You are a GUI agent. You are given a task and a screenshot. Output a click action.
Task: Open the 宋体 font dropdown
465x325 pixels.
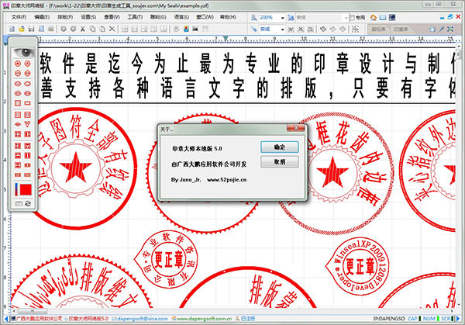[346, 18]
